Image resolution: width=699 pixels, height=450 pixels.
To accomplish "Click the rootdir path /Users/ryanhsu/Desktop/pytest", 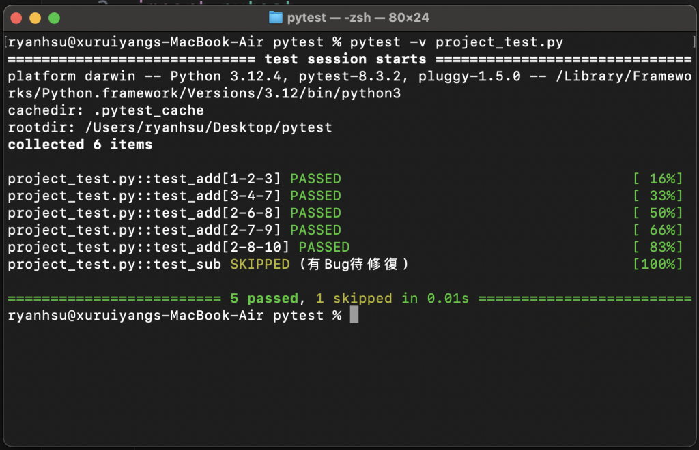I will [x=209, y=127].
